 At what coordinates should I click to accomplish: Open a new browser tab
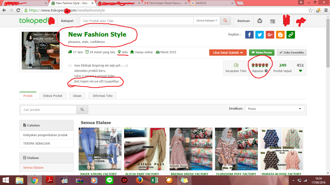pyautogui.click(x=240, y=3)
